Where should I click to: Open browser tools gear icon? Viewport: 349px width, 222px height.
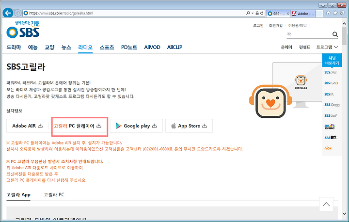pyautogui.click(x=342, y=13)
